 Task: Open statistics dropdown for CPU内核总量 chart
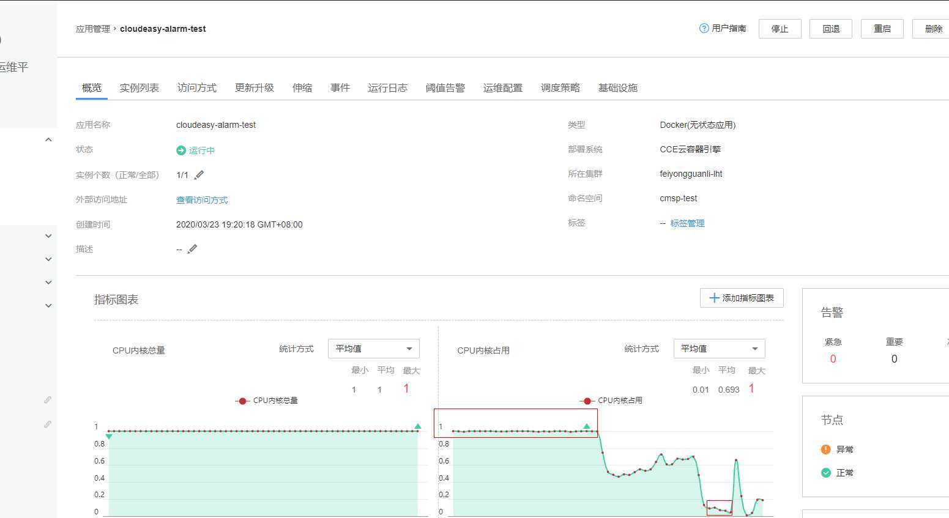coord(373,349)
